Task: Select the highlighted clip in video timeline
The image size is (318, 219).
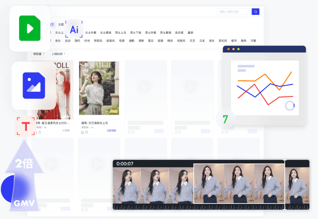Action: pyautogui.click(x=239, y=183)
